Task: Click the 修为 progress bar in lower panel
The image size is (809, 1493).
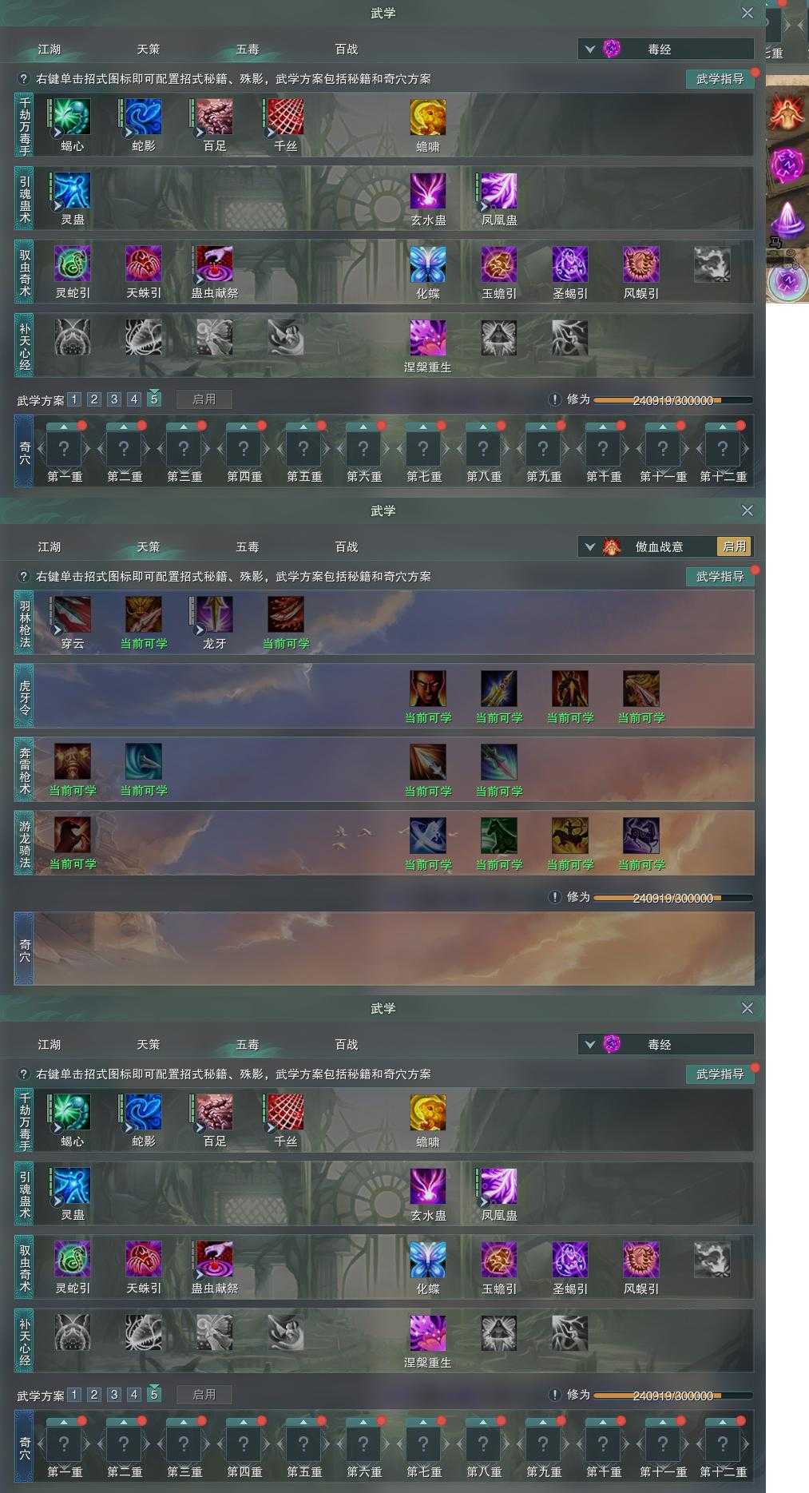Action: (x=673, y=1396)
